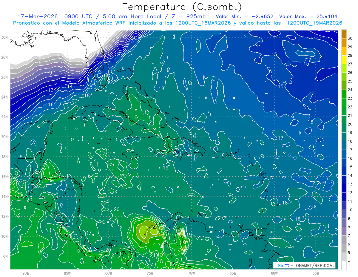Click 'Valor Max. = 25.9104' value
The height and width of the screenshot is (277, 358).
[308, 16]
